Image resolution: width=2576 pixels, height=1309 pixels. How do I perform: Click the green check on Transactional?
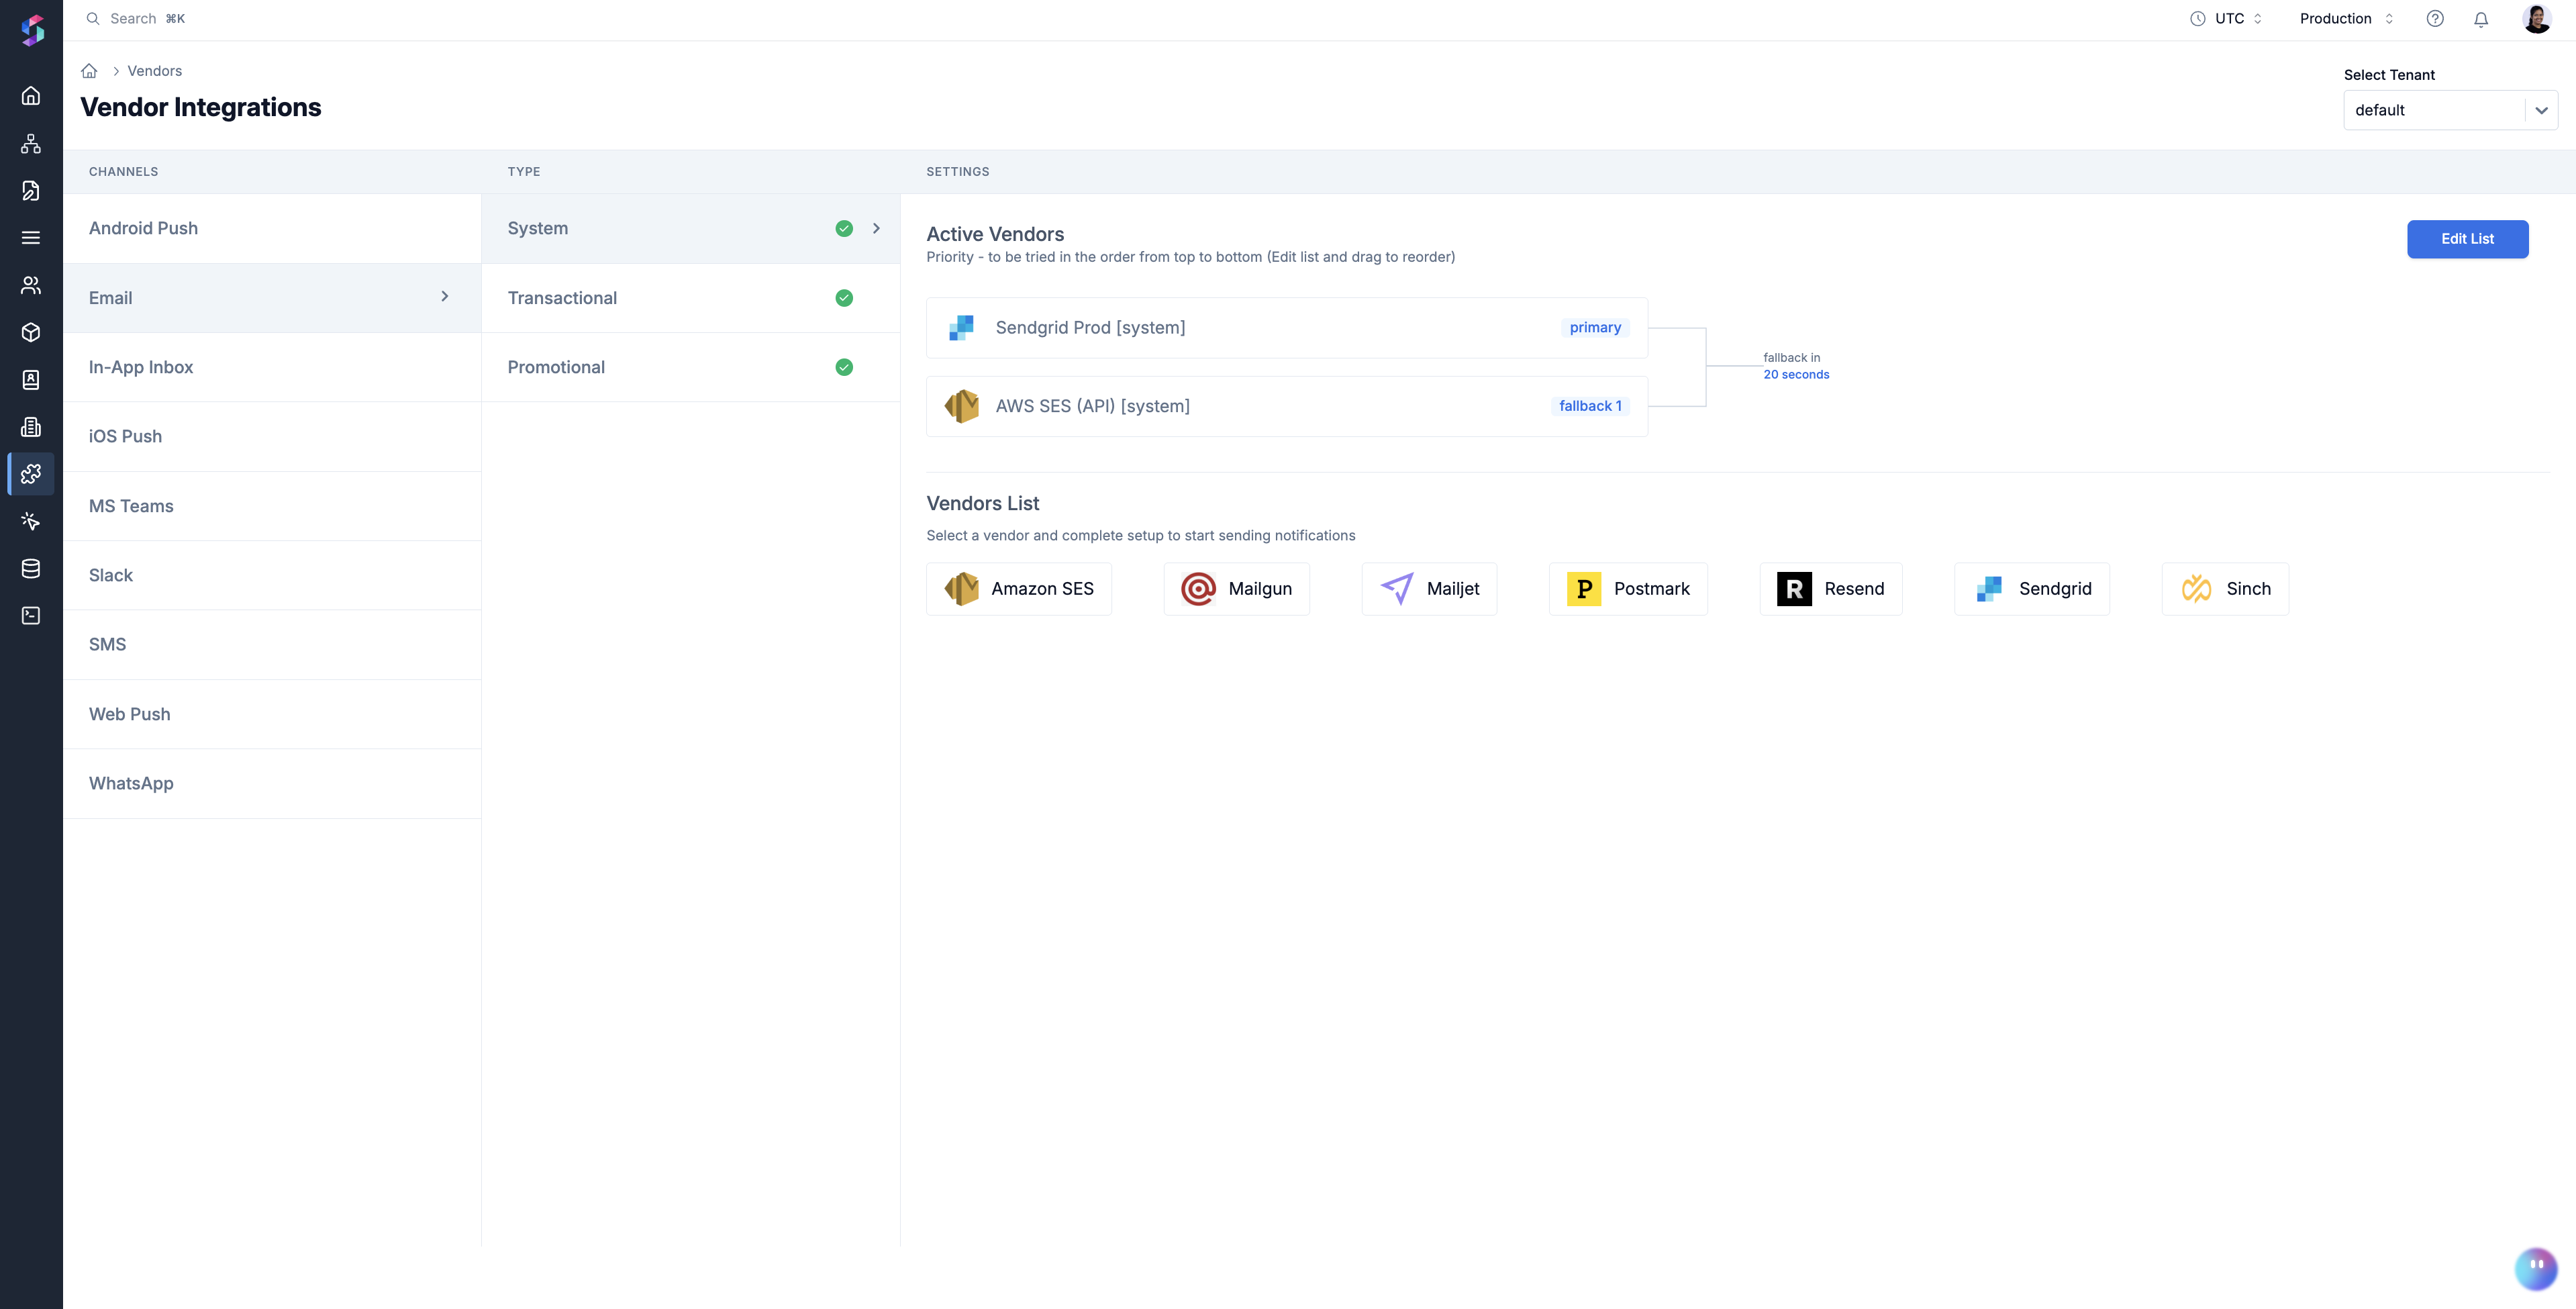click(x=844, y=298)
